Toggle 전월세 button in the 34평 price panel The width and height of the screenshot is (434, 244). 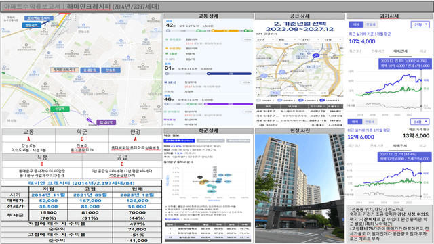(370, 122)
